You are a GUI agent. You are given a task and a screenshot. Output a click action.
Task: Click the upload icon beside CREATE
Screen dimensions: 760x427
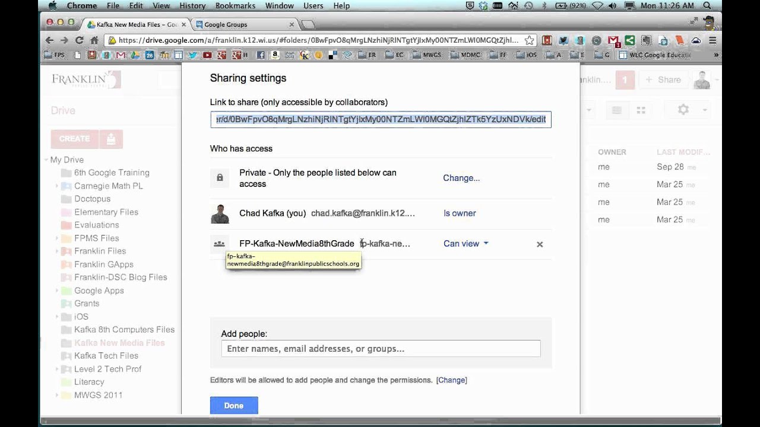pos(111,139)
